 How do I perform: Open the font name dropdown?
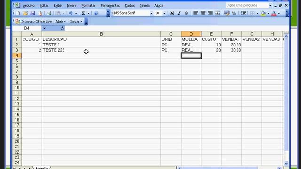(x=151, y=13)
